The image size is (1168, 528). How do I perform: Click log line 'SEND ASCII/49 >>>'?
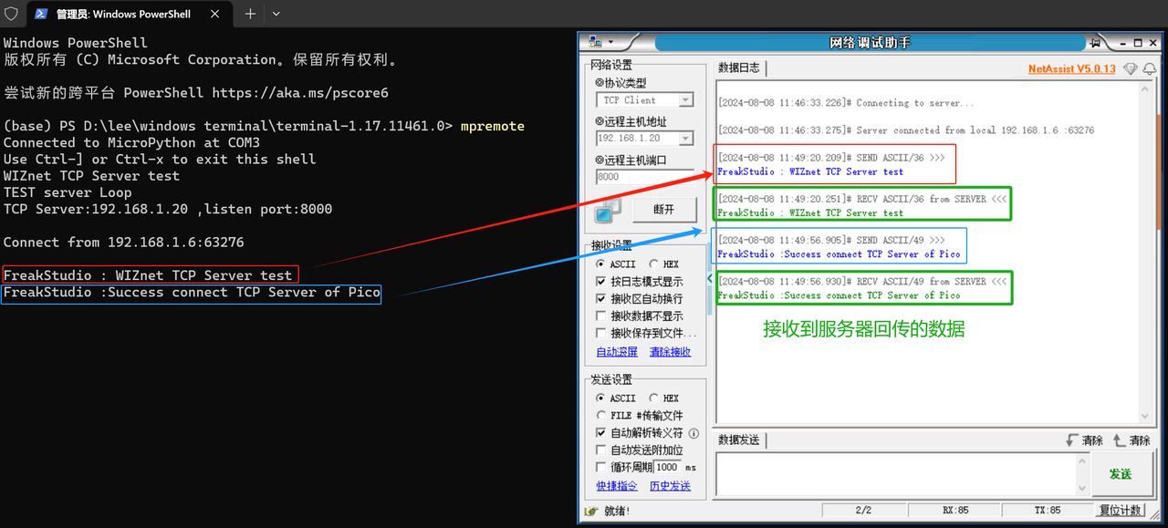pyautogui.click(x=831, y=241)
